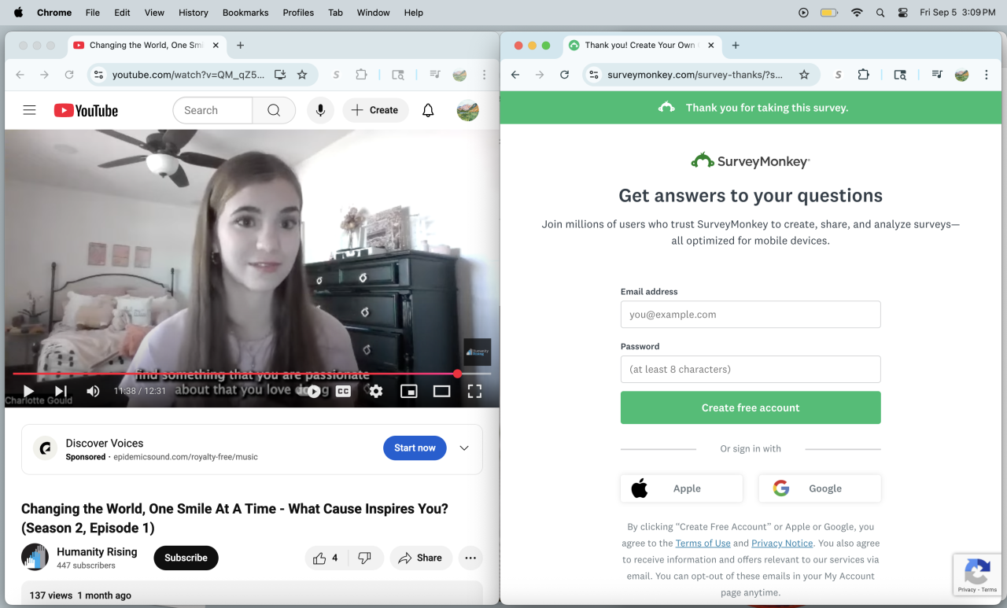This screenshot has width=1007, height=608.
Task: Close the SurveyMonkey tab
Action: pyautogui.click(x=711, y=46)
